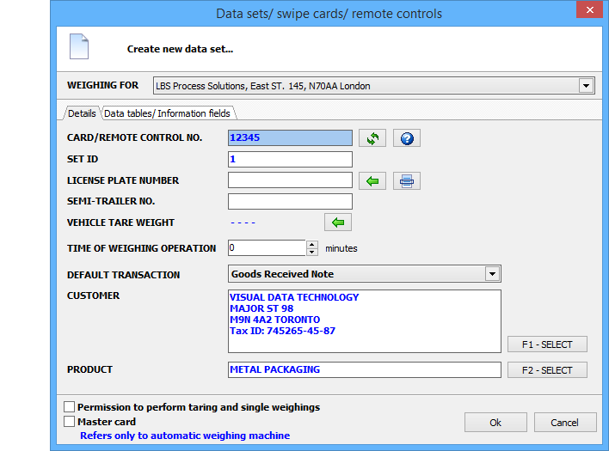Confirm the data set with Ok

point(495,423)
